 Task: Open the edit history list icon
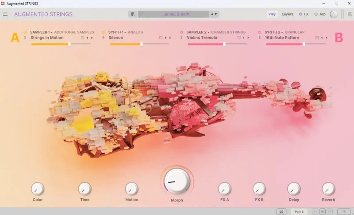click(x=323, y=211)
